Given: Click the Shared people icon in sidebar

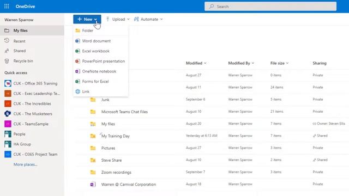Looking at the screenshot, I should click(x=7, y=51).
